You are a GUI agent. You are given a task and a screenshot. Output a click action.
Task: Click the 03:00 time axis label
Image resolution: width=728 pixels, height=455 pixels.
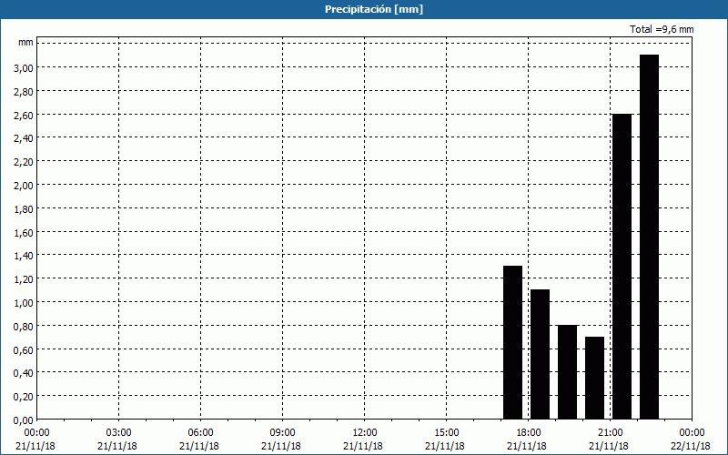(119, 433)
